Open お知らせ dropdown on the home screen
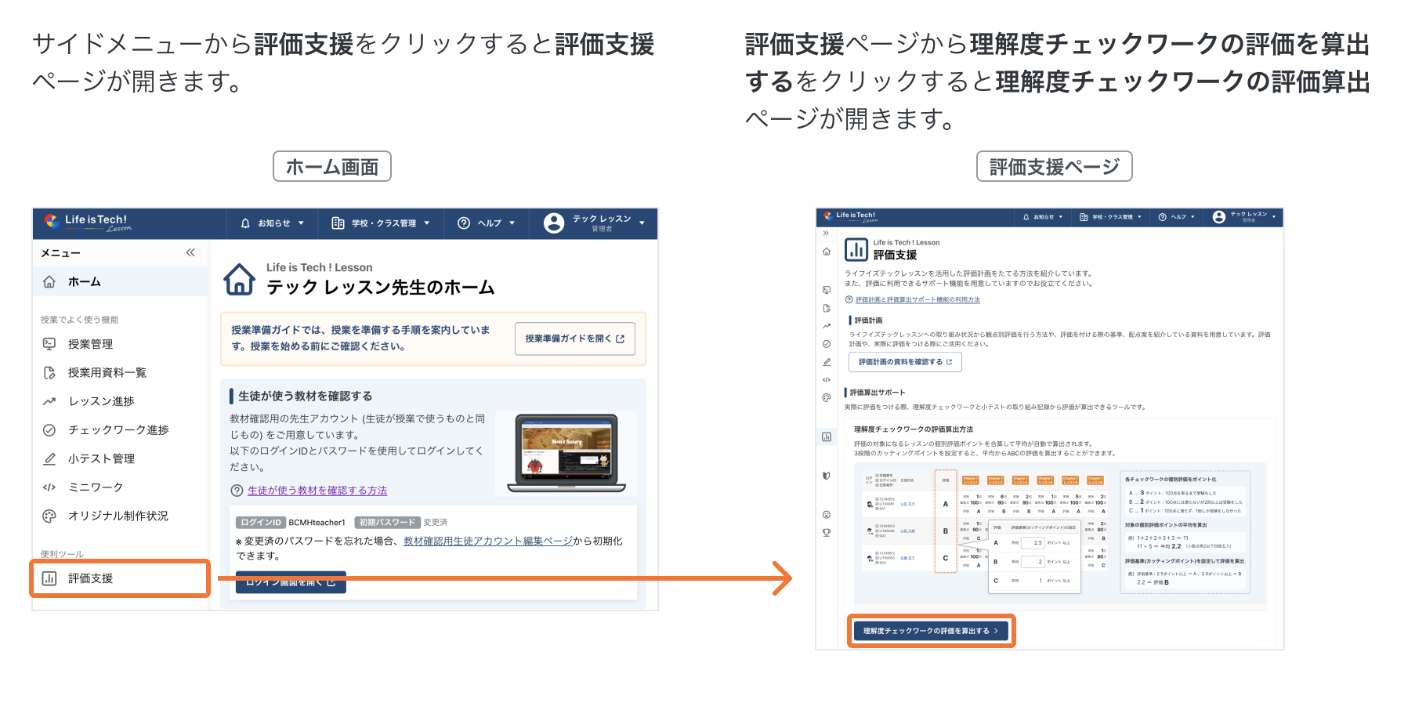Screen dimensions: 1426x710 [x=272, y=223]
